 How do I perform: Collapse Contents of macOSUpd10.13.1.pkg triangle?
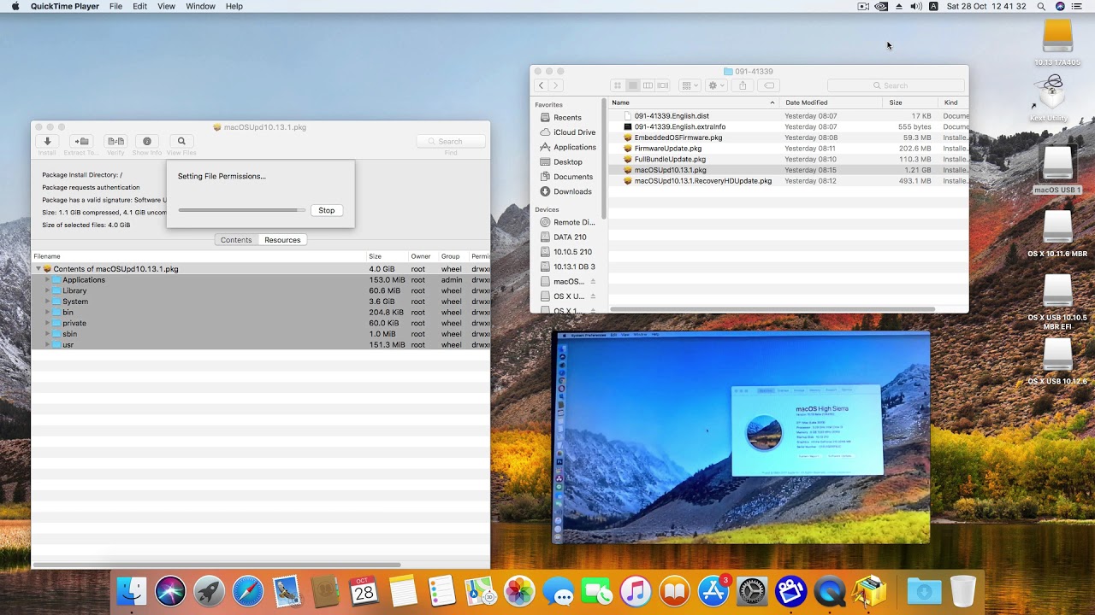(x=38, y=269)
